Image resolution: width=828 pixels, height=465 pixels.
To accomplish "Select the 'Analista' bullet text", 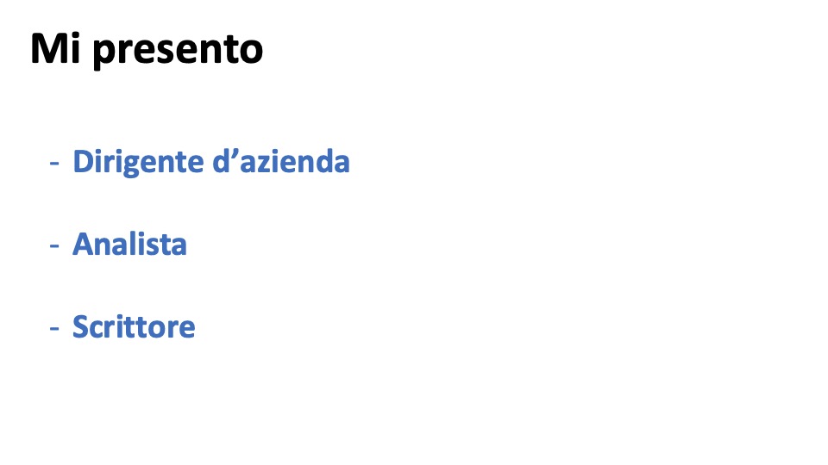I will 129,244.
